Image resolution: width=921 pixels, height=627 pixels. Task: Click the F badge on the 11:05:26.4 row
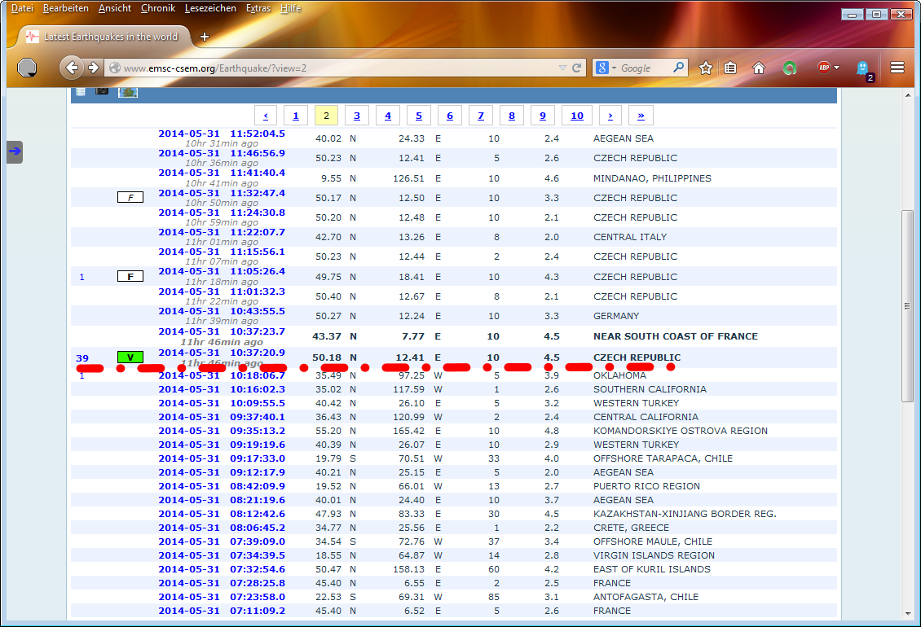130,277
